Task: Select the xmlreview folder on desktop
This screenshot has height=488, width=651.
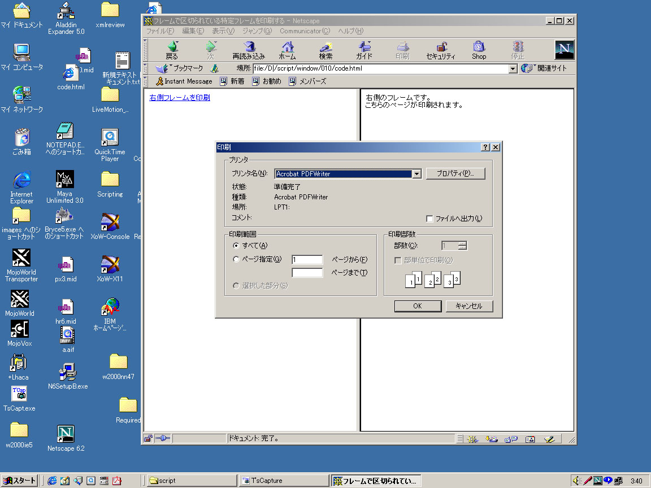Action: coord(110,15)
